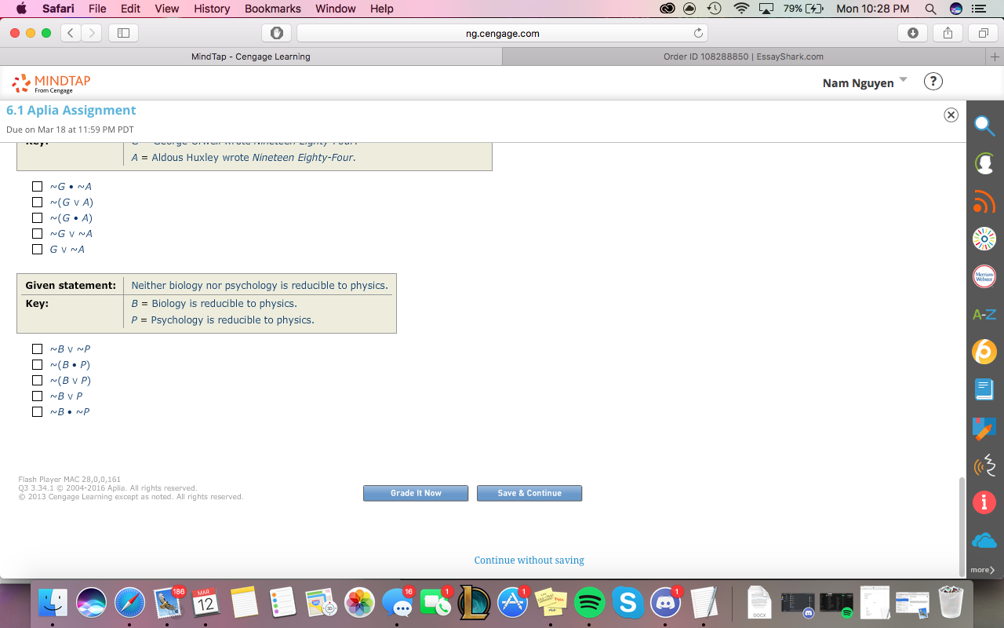
Task: Open the Edit menu
Action: pos(131,9)
